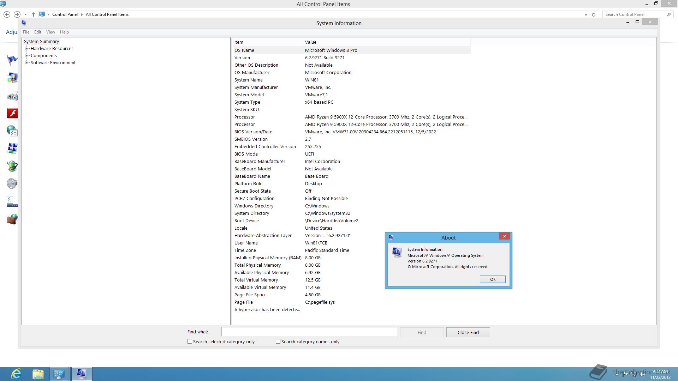Open the red Flash Player icon
Screen dimensions: 678x381
tap(12, 113)
